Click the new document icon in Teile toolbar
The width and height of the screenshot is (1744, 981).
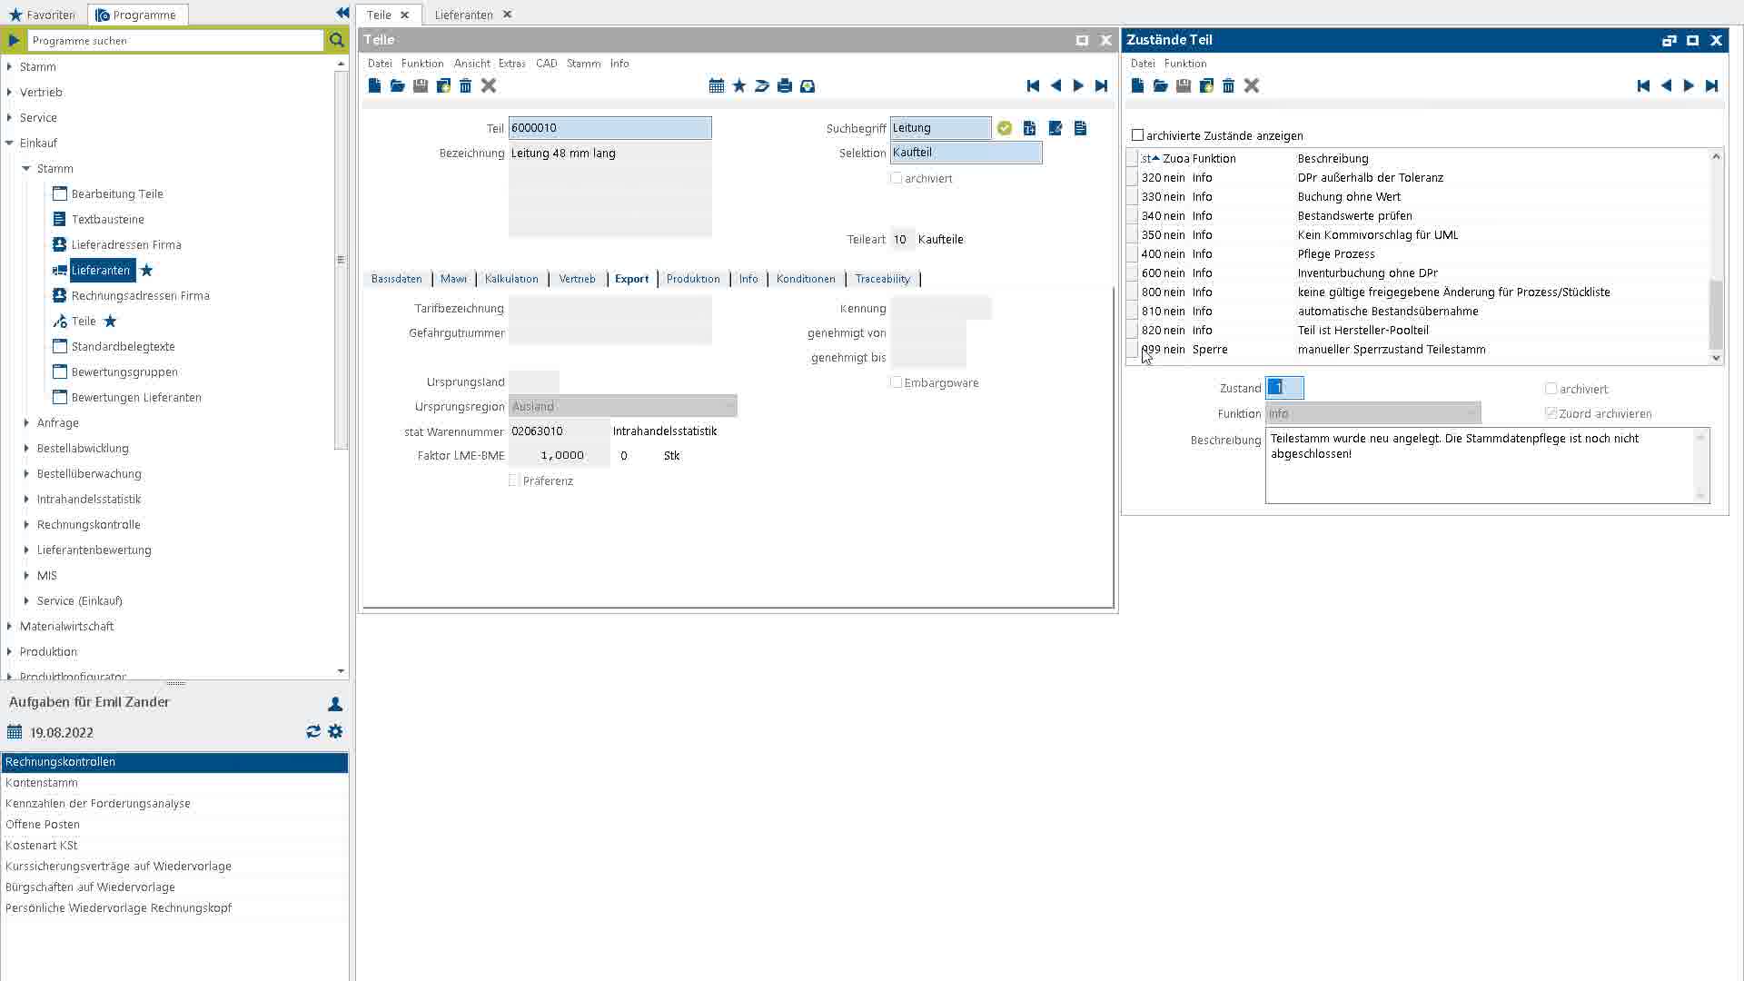pyautogui.click(x=374, y=85)
